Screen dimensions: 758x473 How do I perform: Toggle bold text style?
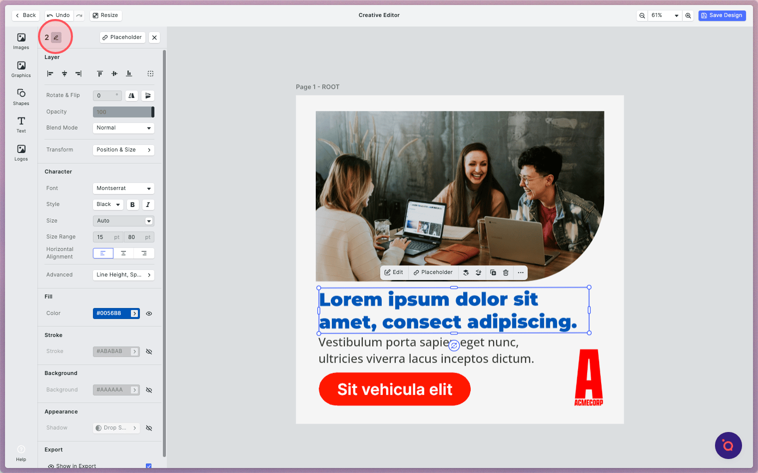[132, 204]
